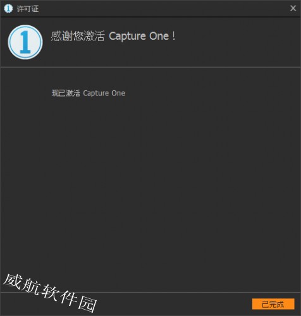Click the 威航软件园 watermark text
The height and width of the screenshot is (316, 301).
[50, 293]
